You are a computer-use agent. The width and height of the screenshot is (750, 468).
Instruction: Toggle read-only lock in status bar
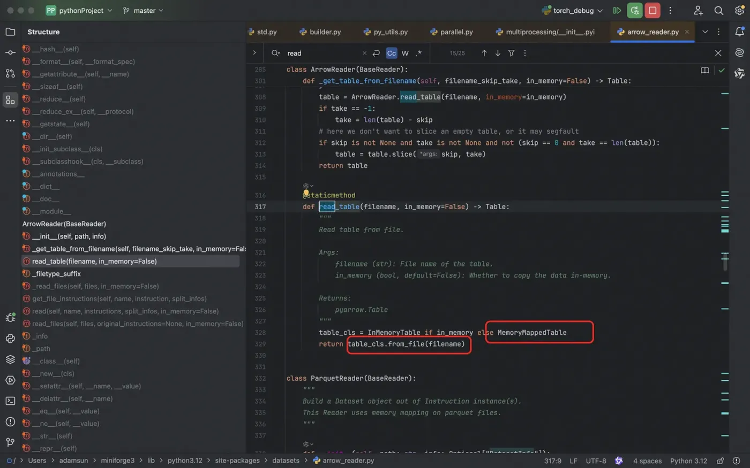pyautogui.click(x=721, y=461)
